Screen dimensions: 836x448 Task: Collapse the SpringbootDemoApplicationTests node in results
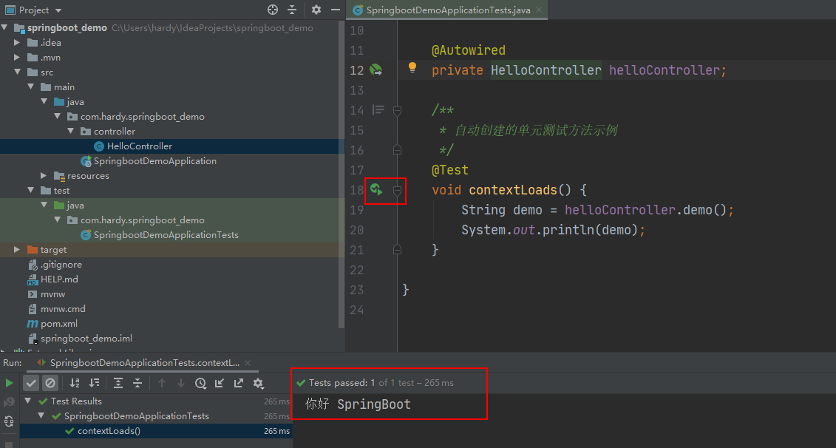[41, 416]
